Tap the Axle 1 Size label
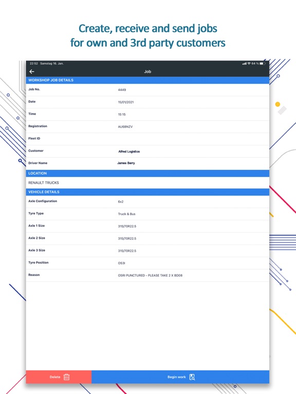Viewport: 296px width, 394px height. (36, 226)
